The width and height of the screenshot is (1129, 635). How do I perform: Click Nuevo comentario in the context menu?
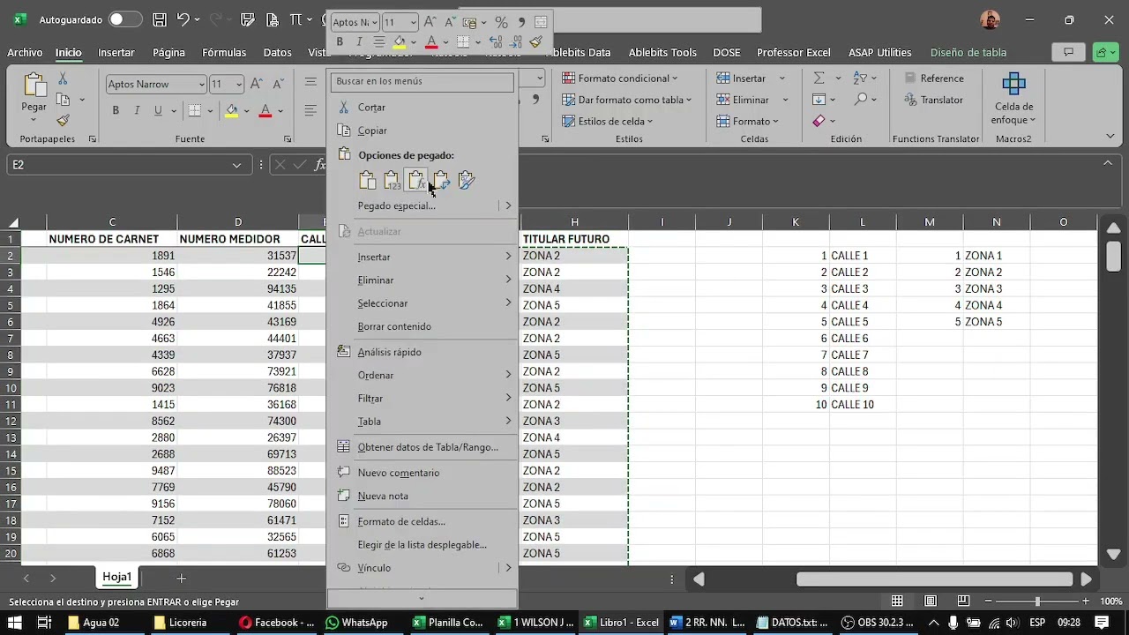422,473
